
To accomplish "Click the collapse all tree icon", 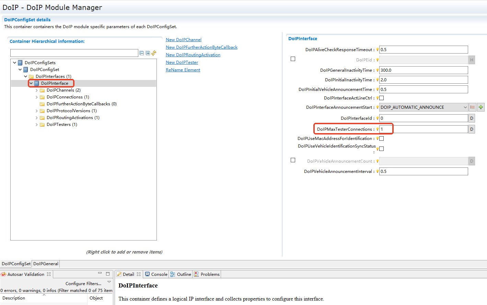I will pos(141,53).
